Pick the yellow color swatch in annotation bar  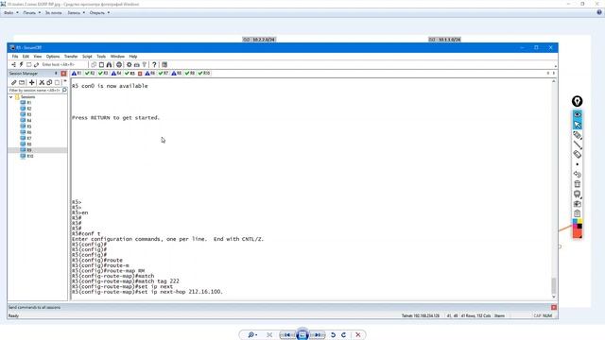point(579,222)
